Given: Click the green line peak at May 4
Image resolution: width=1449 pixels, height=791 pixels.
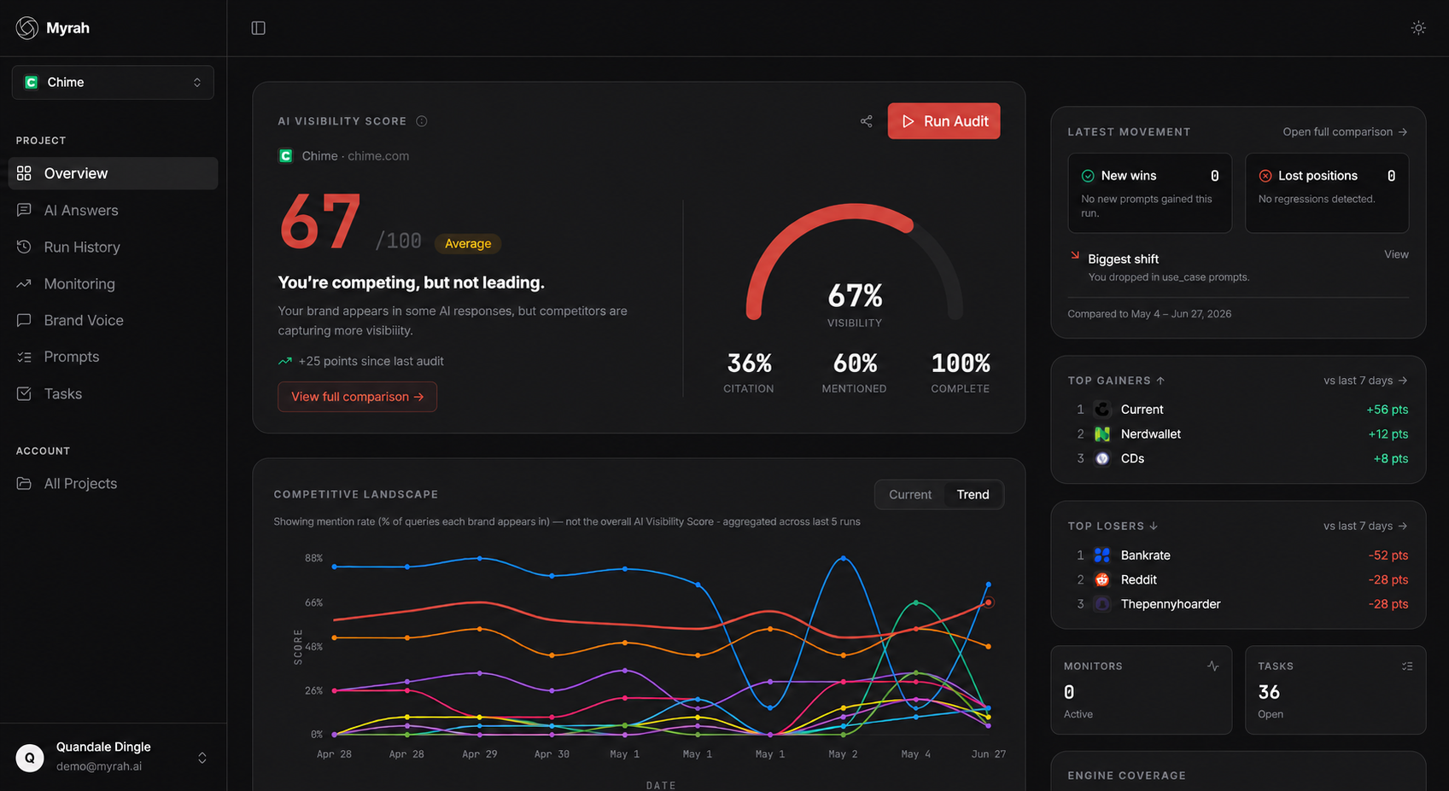Looking at the screenshot, I should (x=916, y=602).
